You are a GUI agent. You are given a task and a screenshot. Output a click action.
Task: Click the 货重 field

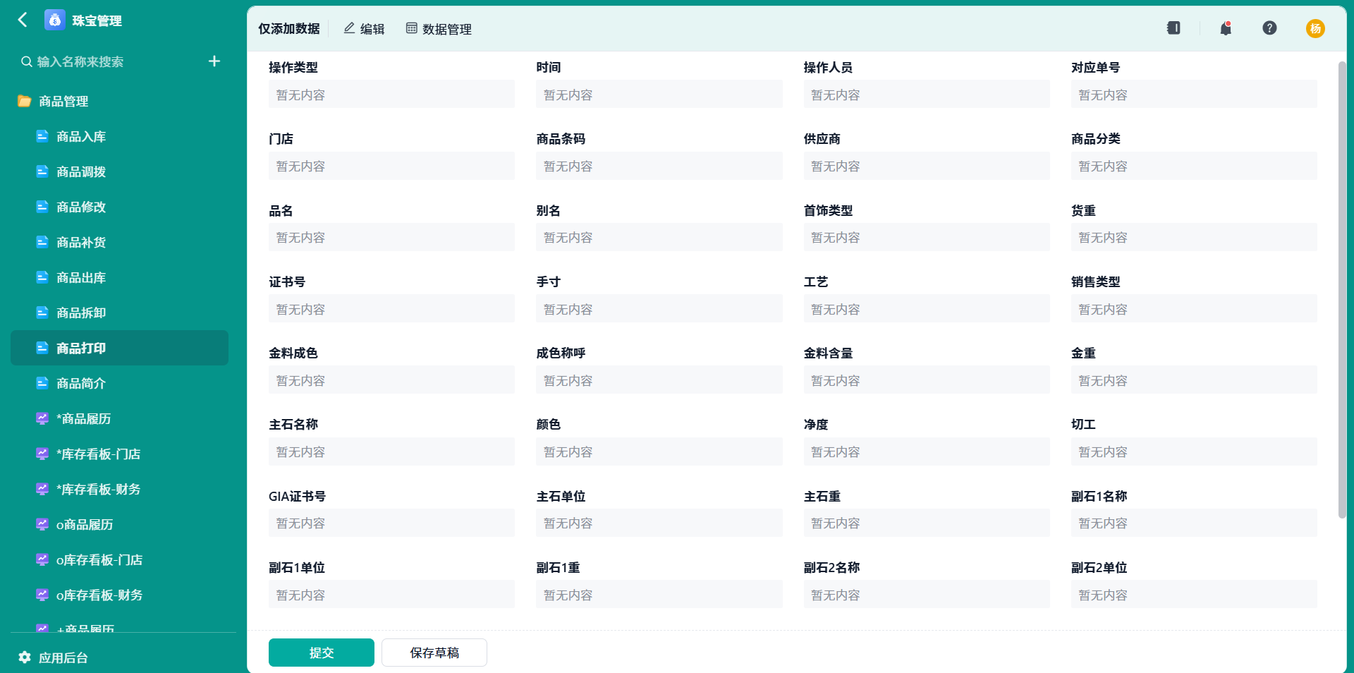[x=1194, y=237]
